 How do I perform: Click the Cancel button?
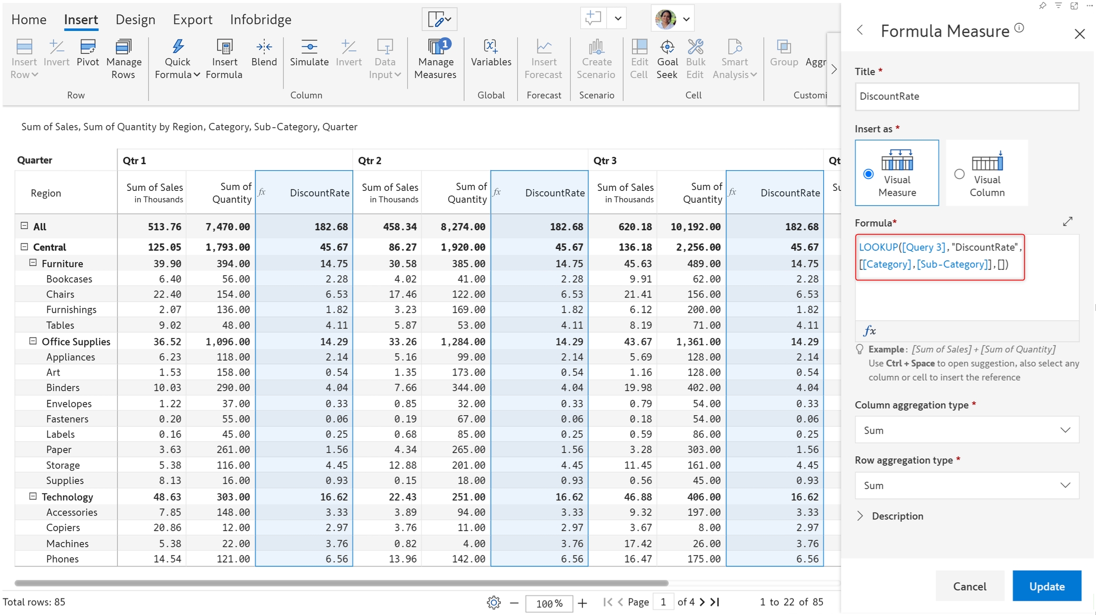coord(969,586)
